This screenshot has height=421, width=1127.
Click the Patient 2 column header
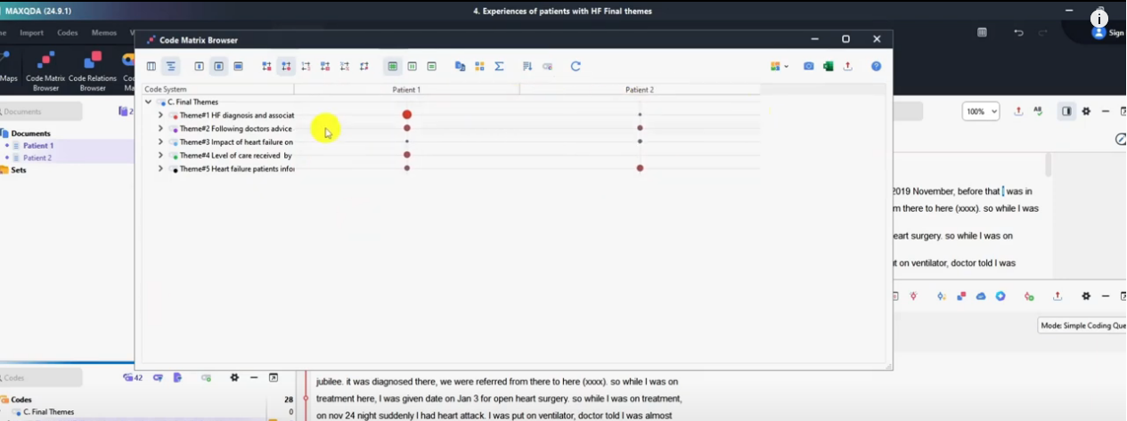click(x=639, y=90)
